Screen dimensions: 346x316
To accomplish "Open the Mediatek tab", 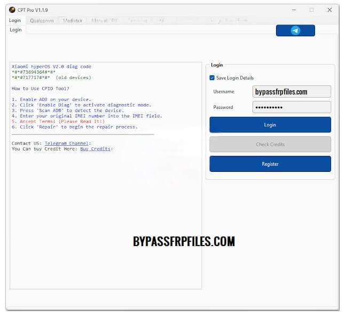I will coord(73,20).
